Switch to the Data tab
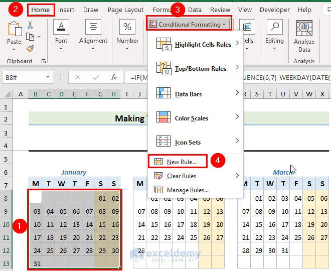The width and height of the screenshot is (331, 271). pyautogui.click(x=195, y=10)
